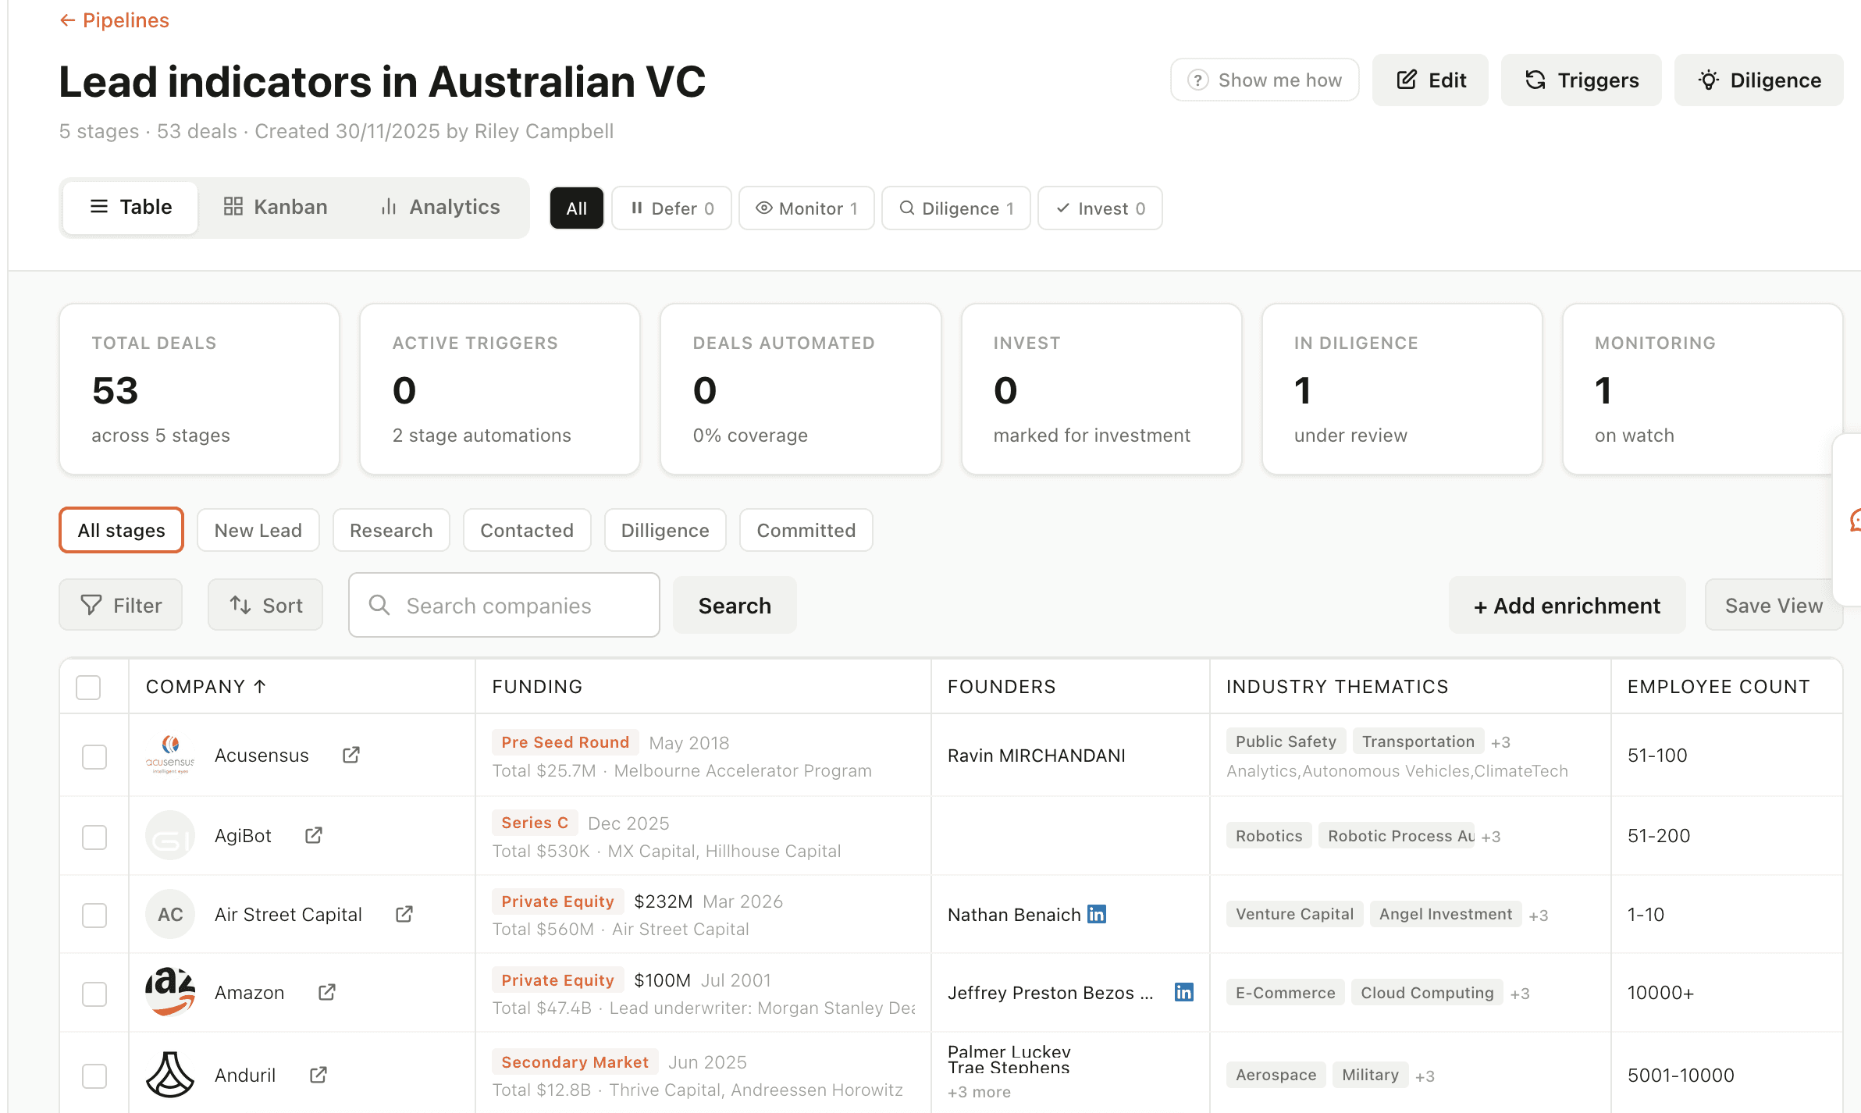Filter to New Lead stage
Image resolution: width=1861 pixels, height=1113 pixels.
pos(258,530)
